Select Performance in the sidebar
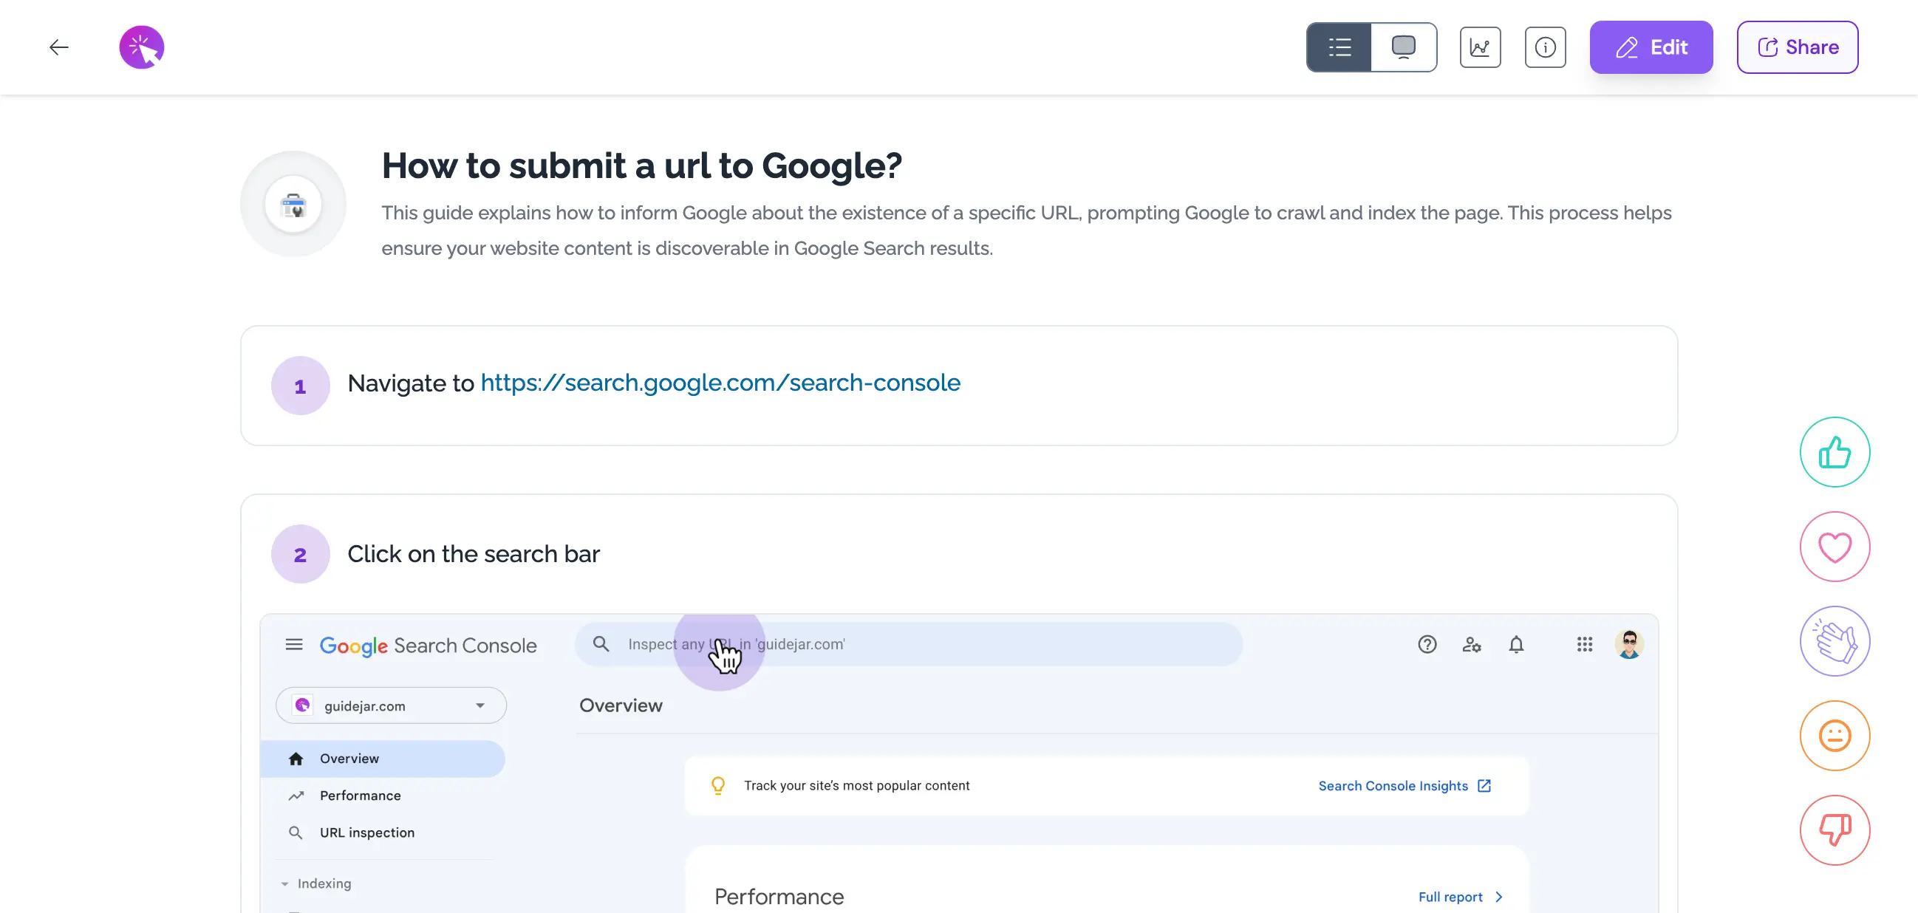 (360, 796)
